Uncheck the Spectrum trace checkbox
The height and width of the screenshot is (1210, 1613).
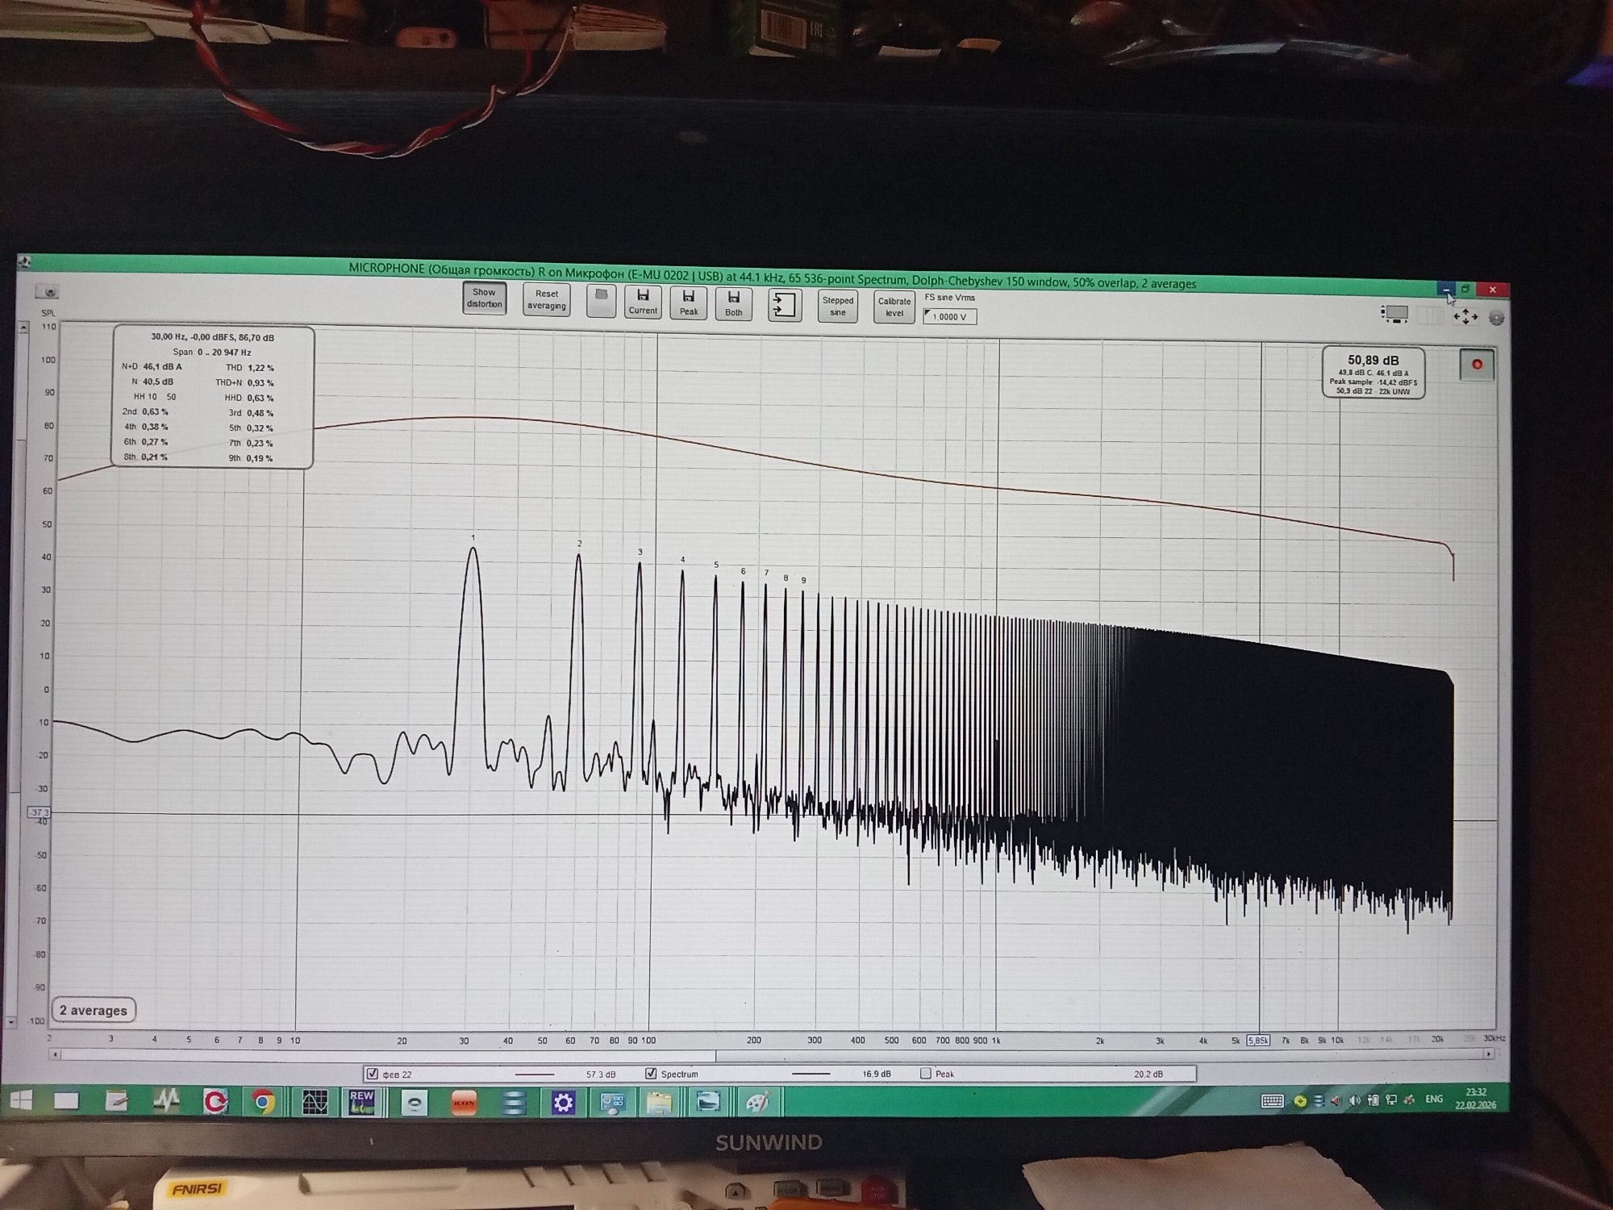[651, 1074]
